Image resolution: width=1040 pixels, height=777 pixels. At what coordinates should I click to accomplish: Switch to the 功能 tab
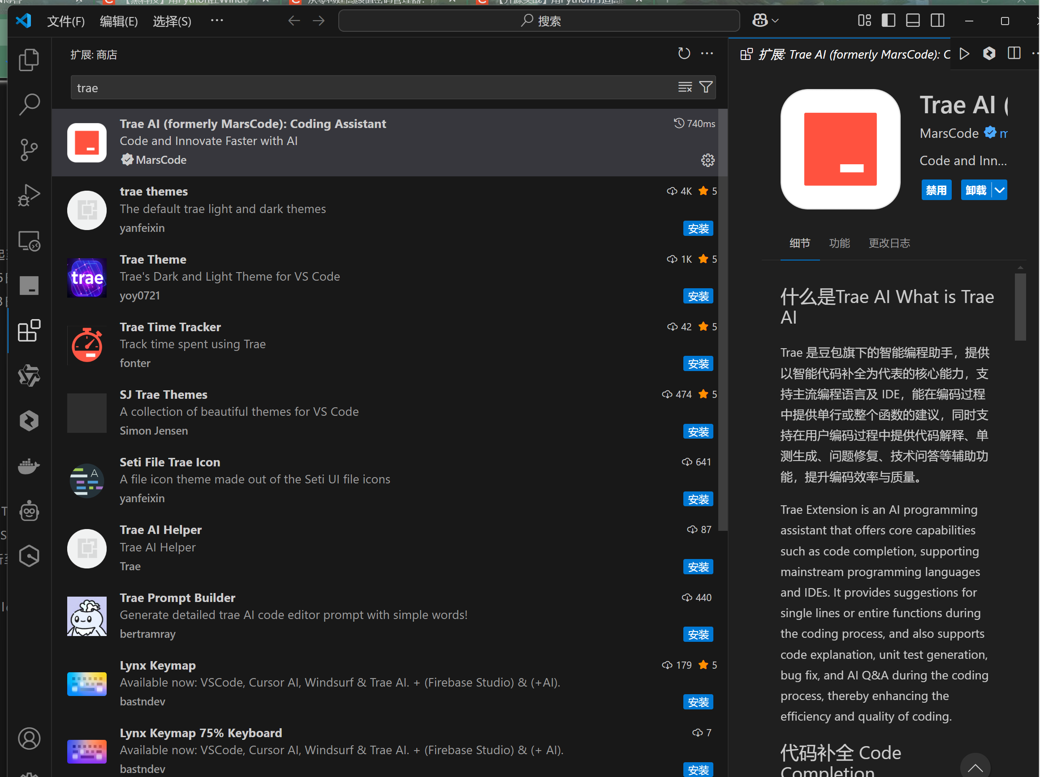(840, 243)
